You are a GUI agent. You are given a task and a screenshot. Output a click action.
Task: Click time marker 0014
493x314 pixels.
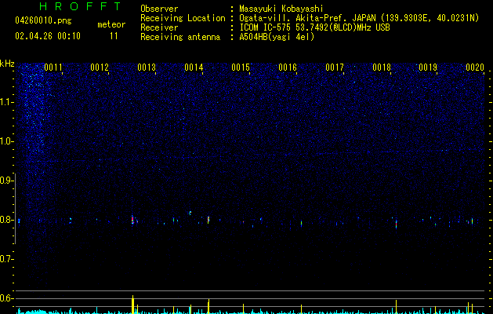coord(194,68)
